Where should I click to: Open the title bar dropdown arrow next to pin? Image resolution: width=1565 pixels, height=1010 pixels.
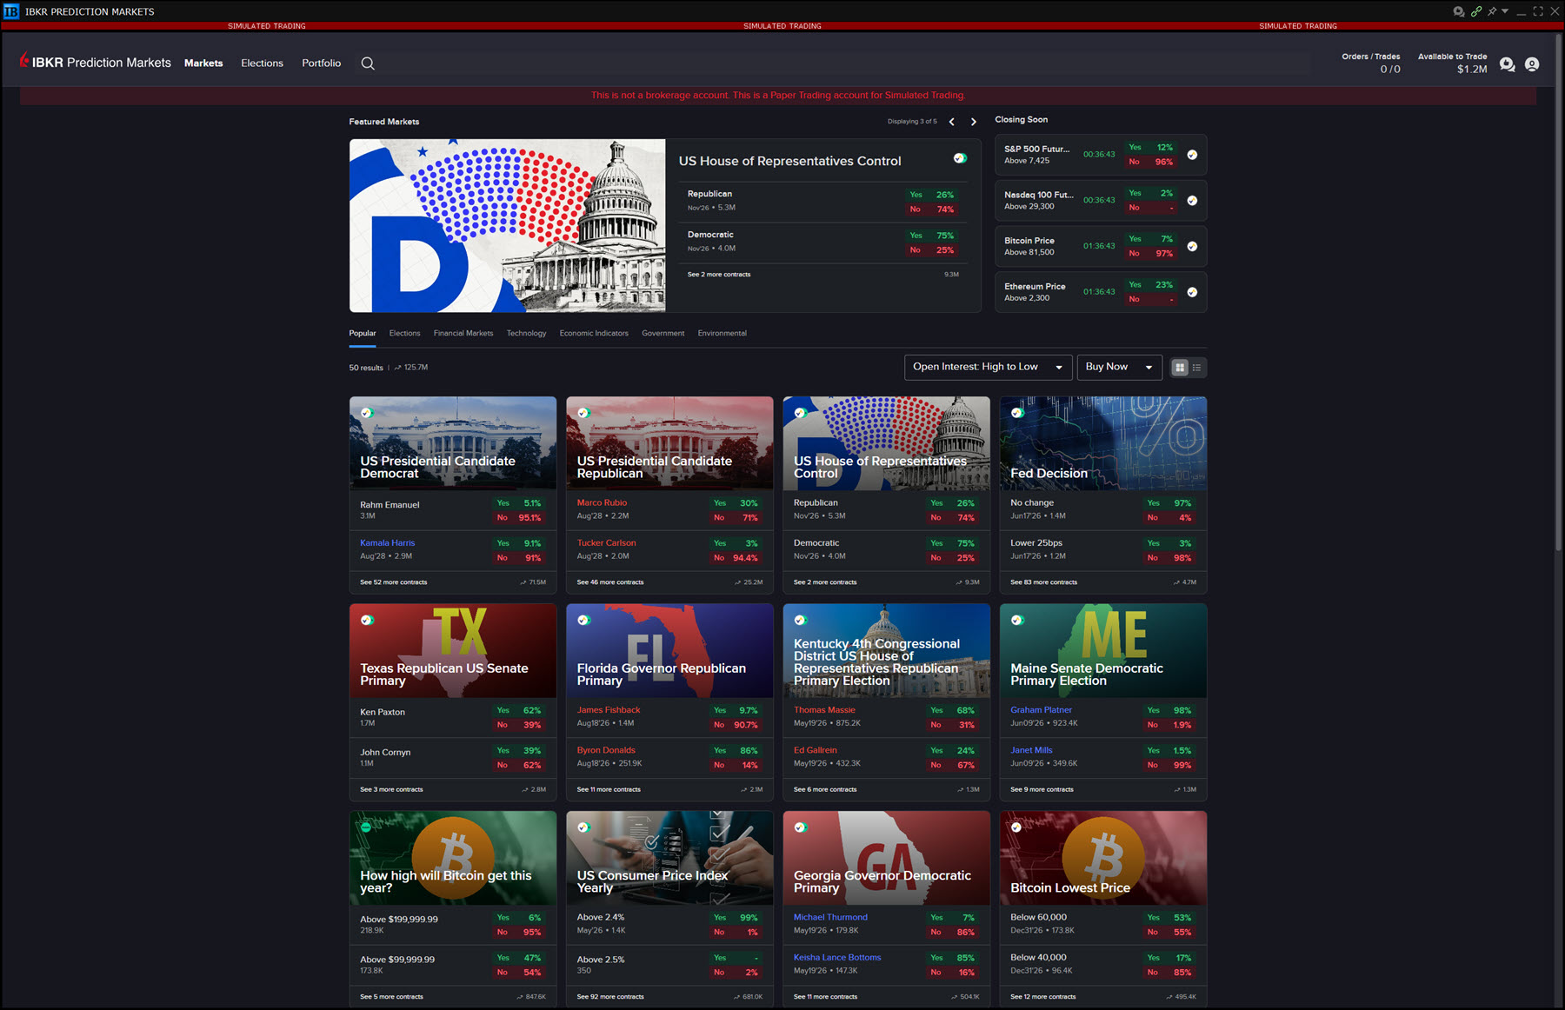(x=1505, y=11)
